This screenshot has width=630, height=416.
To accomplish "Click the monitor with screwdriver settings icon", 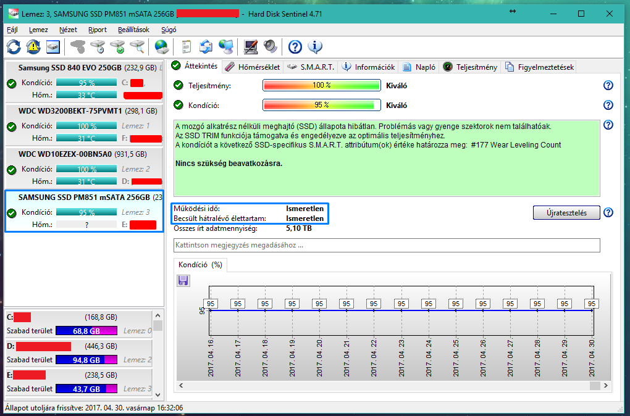I will (x=251, y=47).
